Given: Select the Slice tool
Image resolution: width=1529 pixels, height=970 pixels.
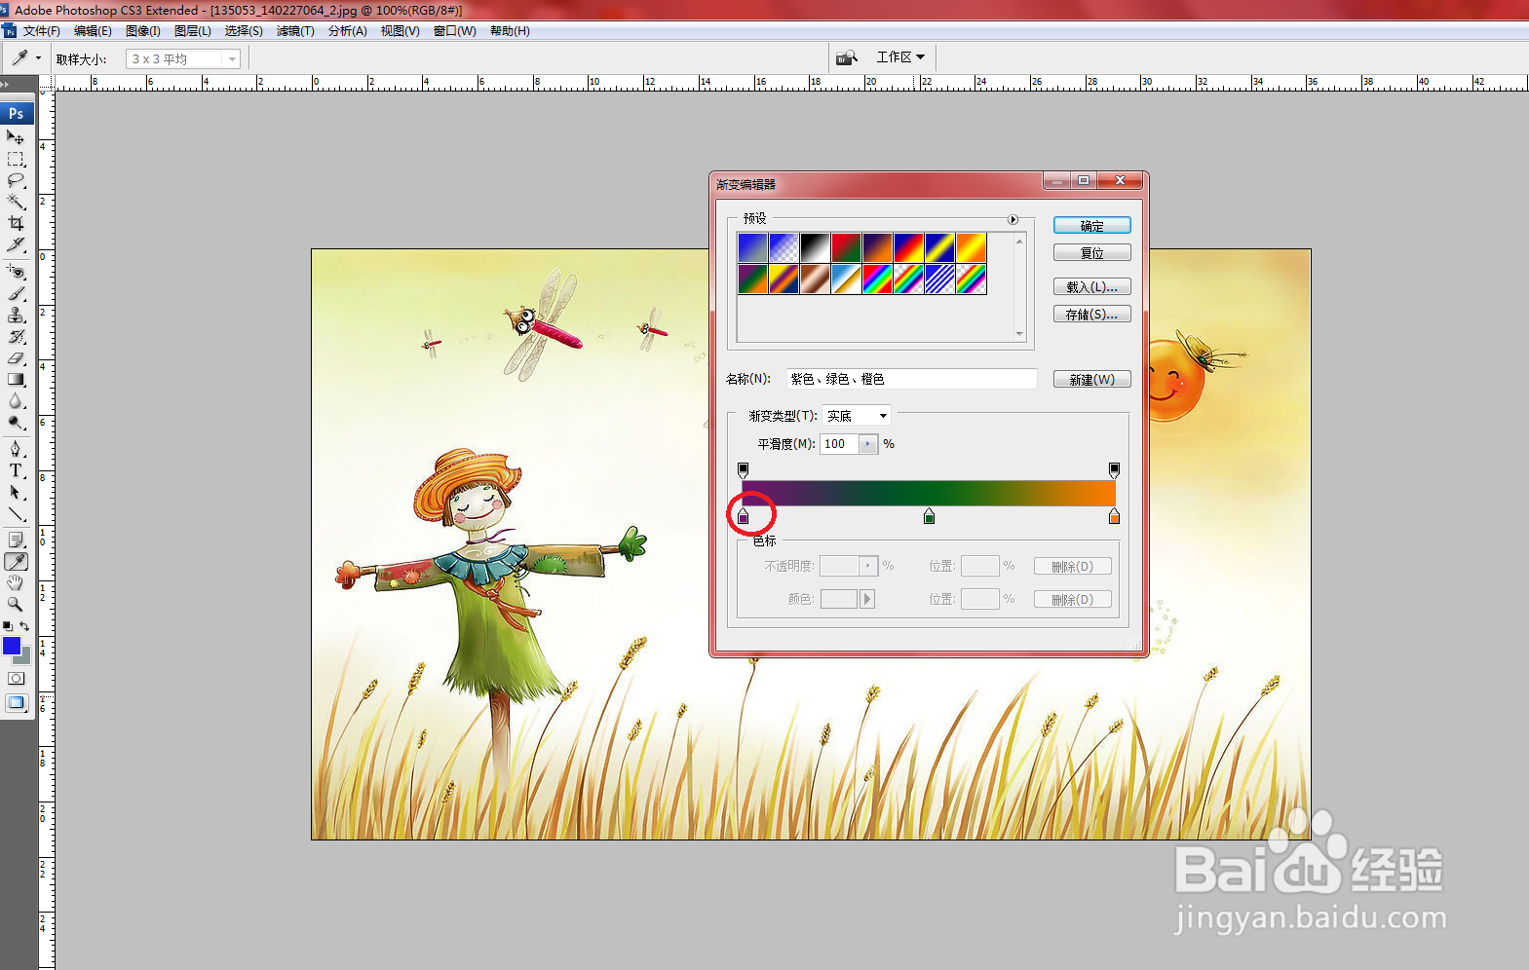Looking at the screenshot, I should pos(16,244).
